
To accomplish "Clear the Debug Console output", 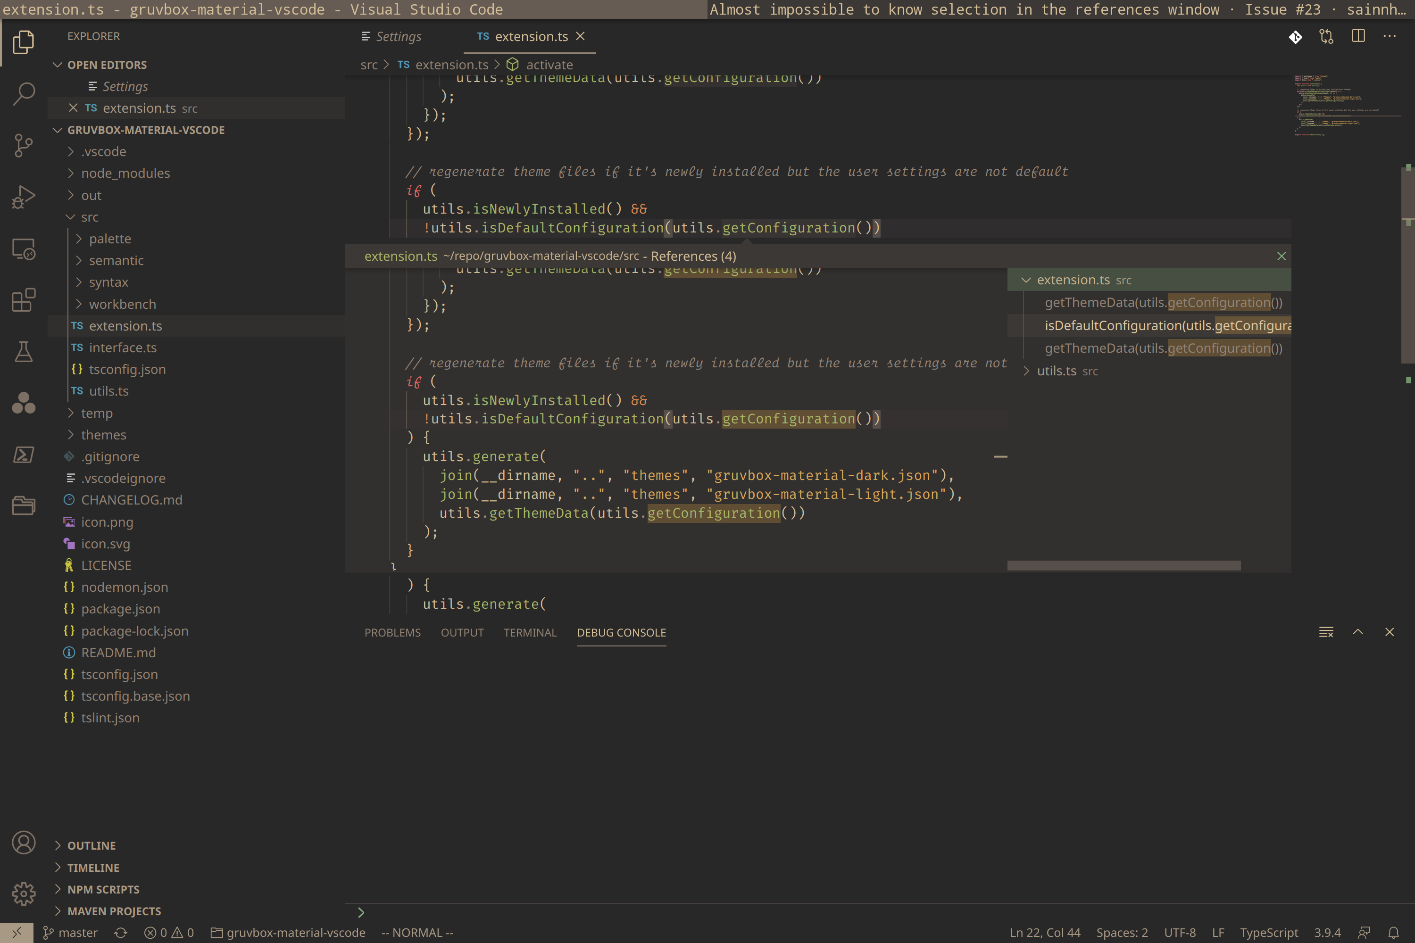I will pyautogui.click(x=1326, y=632).
